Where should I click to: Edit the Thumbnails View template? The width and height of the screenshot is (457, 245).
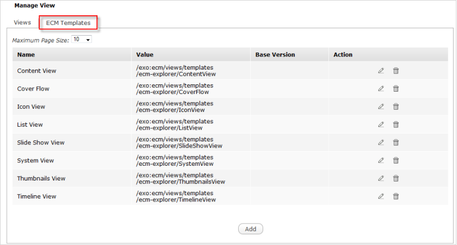(381, 178)
